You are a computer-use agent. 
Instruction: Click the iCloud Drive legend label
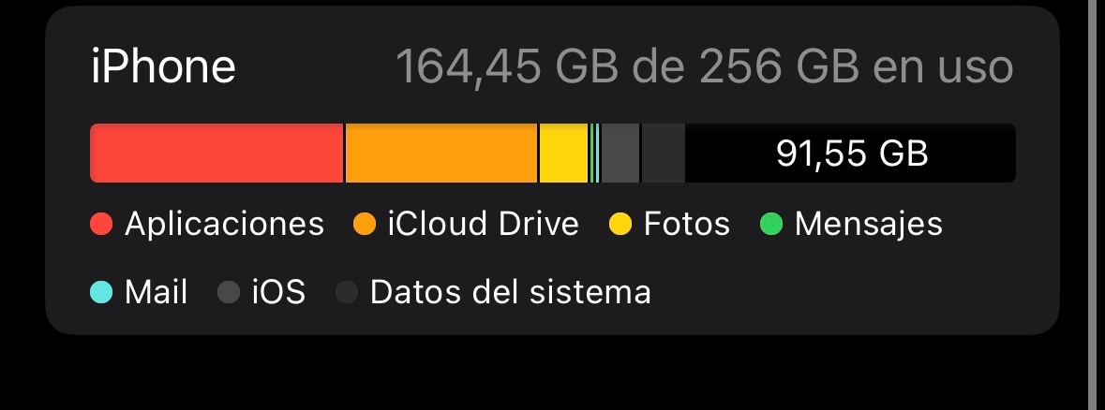[484, 225]
